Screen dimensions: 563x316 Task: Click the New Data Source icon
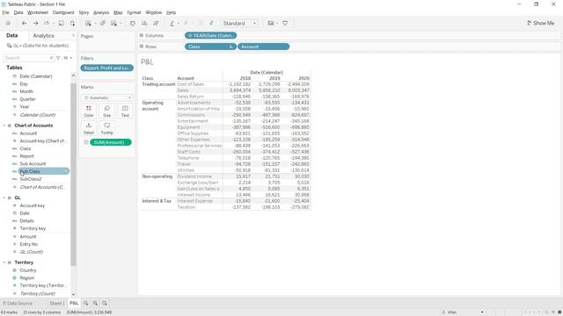pos(72,24)
